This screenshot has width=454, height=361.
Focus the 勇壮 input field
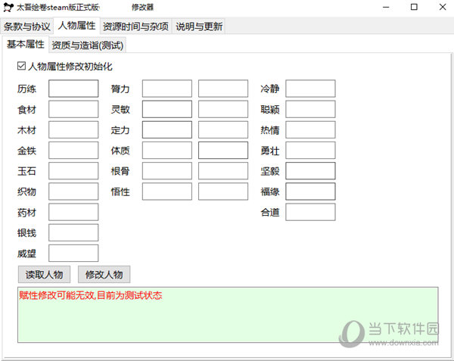(x=311, y=151)
